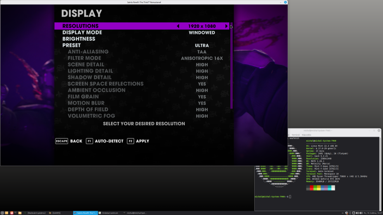Click the F2 key icon
Screen dimensions: 383x215
click(130, 141)
